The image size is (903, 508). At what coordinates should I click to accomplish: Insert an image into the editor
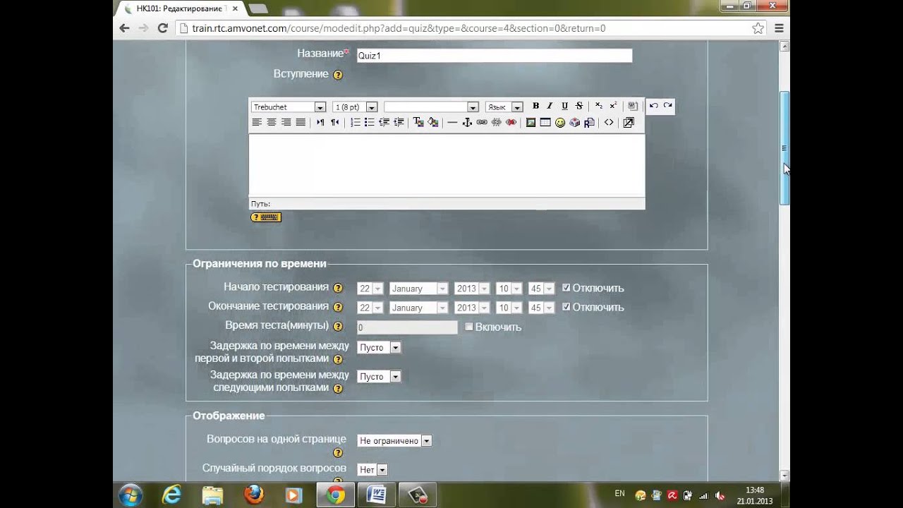tap(531, 123)
